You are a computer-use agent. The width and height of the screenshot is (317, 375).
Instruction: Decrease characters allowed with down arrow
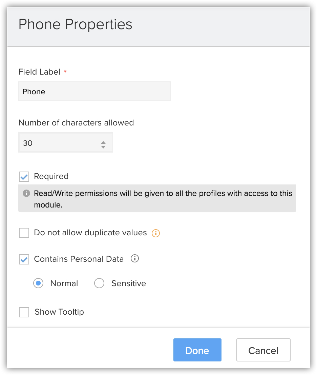(x=103, y=147)
